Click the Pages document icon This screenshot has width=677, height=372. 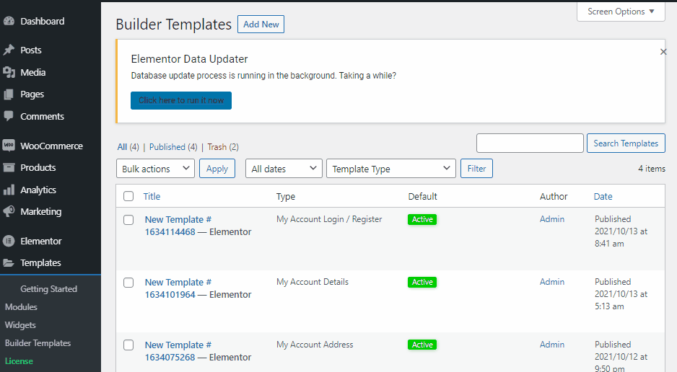tap(9, 94)
